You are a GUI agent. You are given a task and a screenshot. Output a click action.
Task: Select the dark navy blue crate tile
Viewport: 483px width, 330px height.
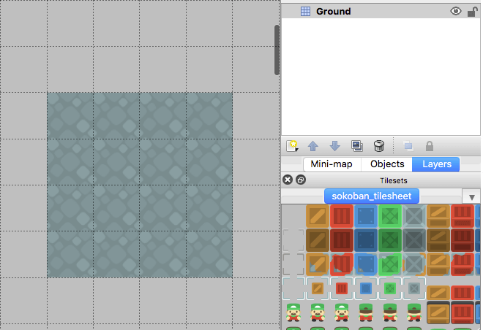click(366, 240)
